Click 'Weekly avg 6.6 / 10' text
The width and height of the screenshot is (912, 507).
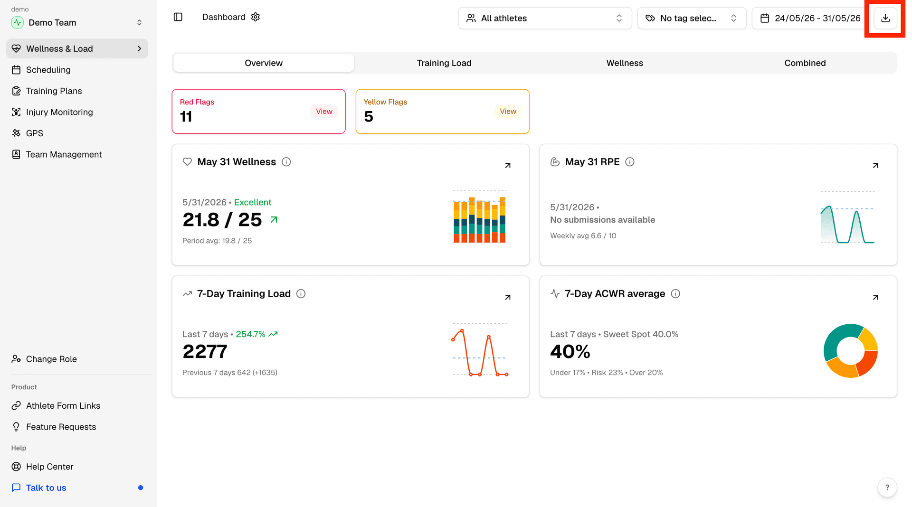583,236
